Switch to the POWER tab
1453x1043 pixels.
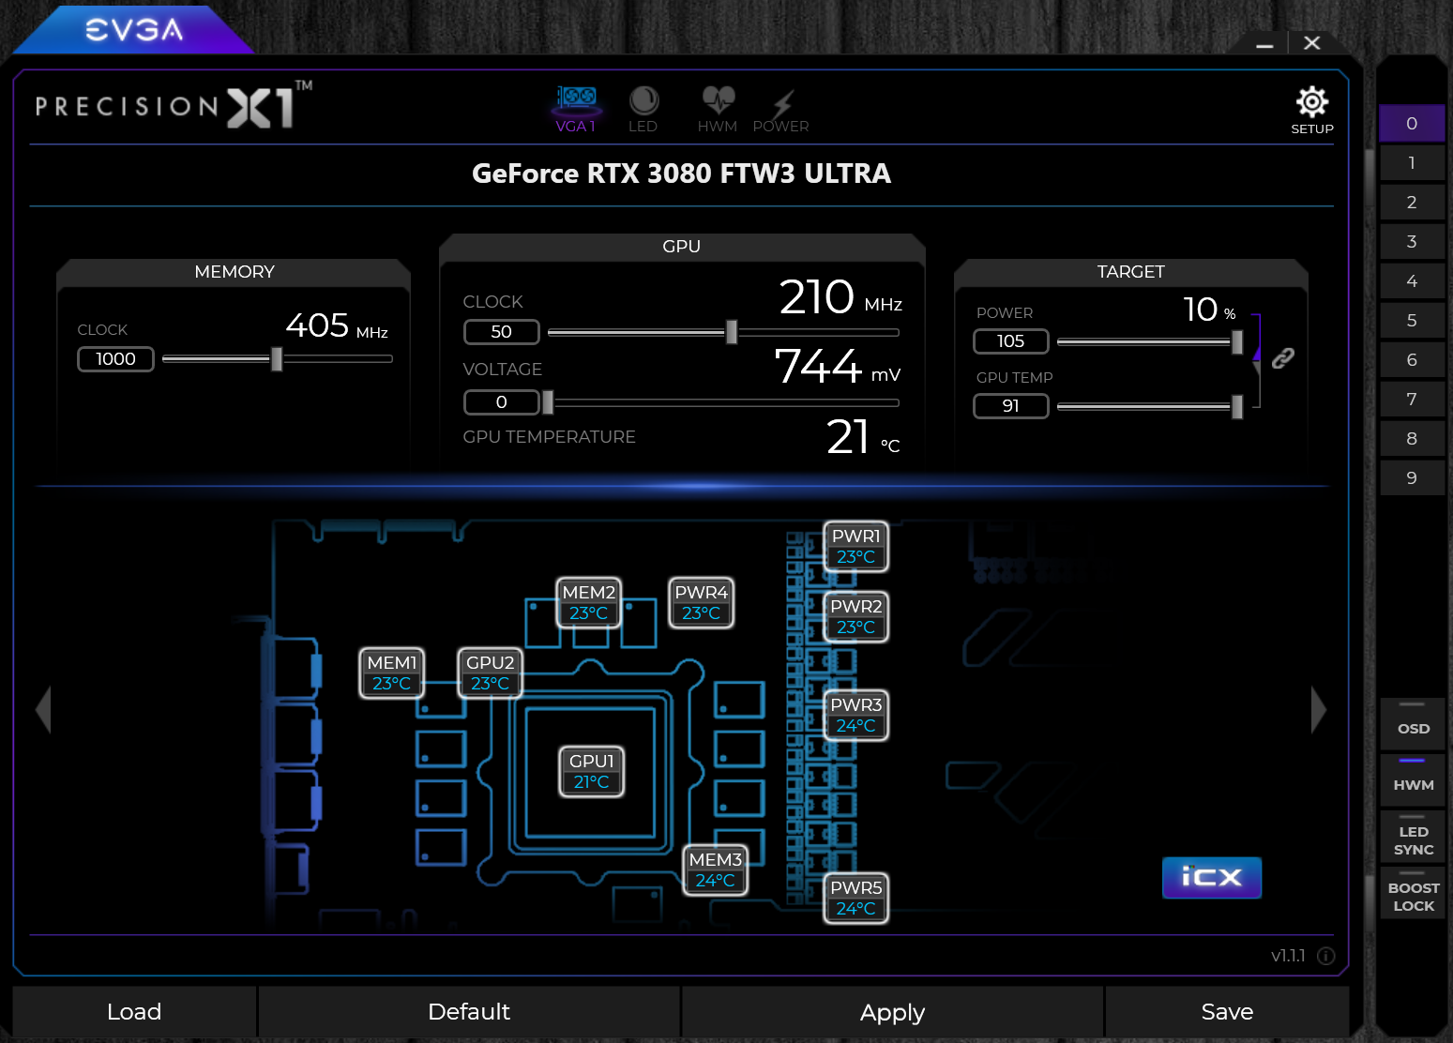point(780,110)
